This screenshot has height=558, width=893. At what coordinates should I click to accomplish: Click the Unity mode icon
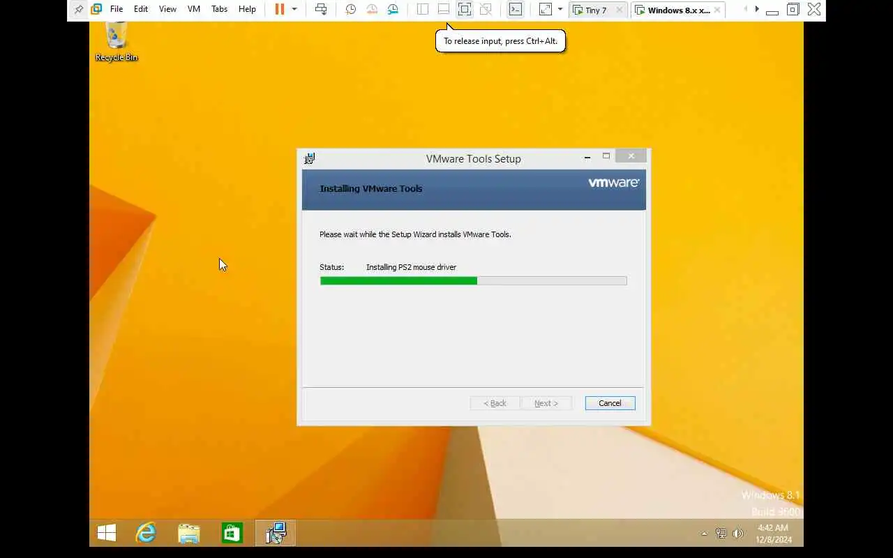point(486,9)
